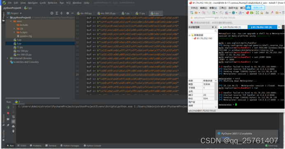
Task: Open the File menu in PyCharm
Action: [x=9, y=3]
